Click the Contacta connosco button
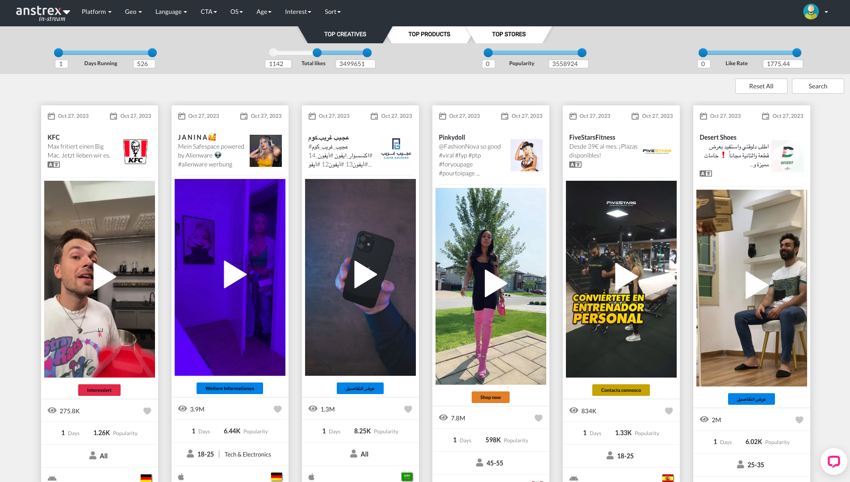Screen dimensions: 850x482 621,390
